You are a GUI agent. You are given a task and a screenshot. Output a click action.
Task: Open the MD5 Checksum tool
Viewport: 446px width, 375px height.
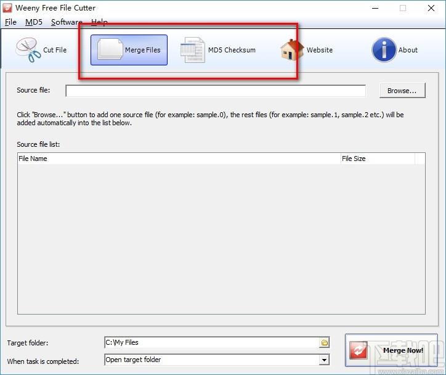pyautogui.click(x=218, y=50)
